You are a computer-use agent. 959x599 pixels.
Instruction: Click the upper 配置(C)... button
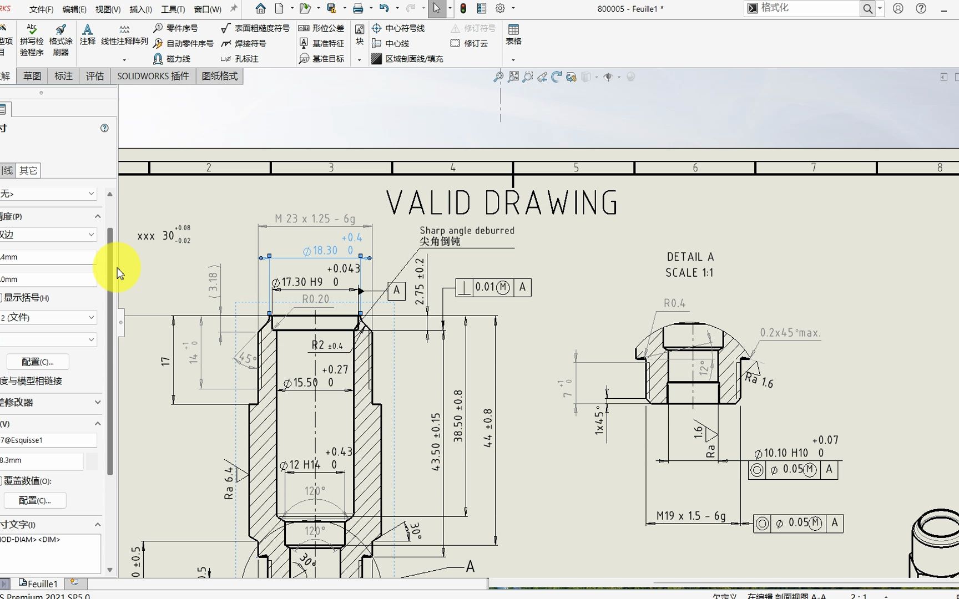pyautogui.click(x=38, y=362)
